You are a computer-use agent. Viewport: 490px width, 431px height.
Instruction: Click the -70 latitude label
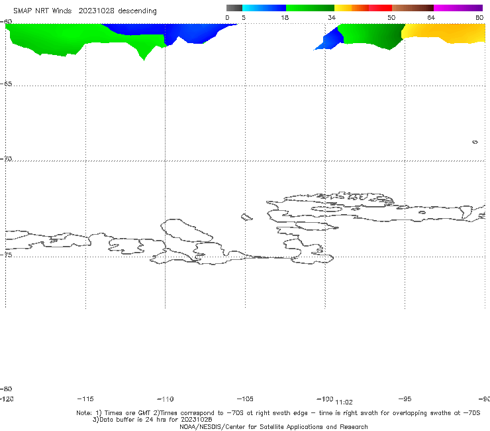tap(6, 159)
